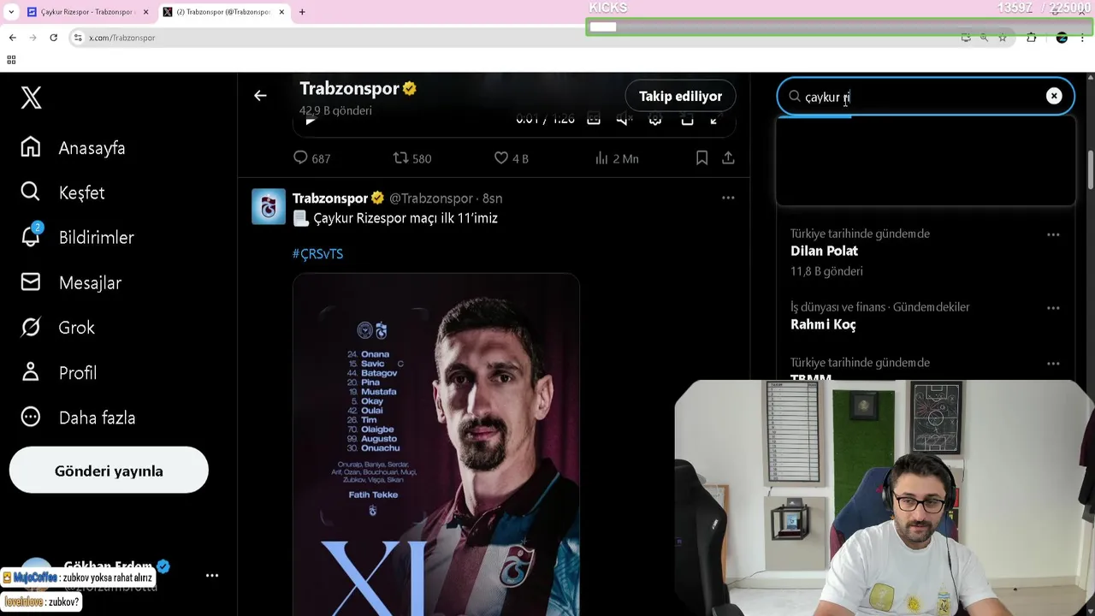Open the #ÇRSvTS hashtag
Screen dimensions: 1095x616
(317, 254)
